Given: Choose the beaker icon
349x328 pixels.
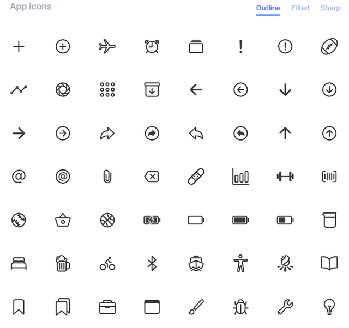Looking at the screenshot, I should pos(329,220).
